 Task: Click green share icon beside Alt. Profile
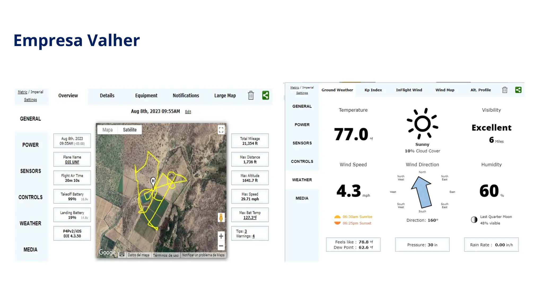518,90
